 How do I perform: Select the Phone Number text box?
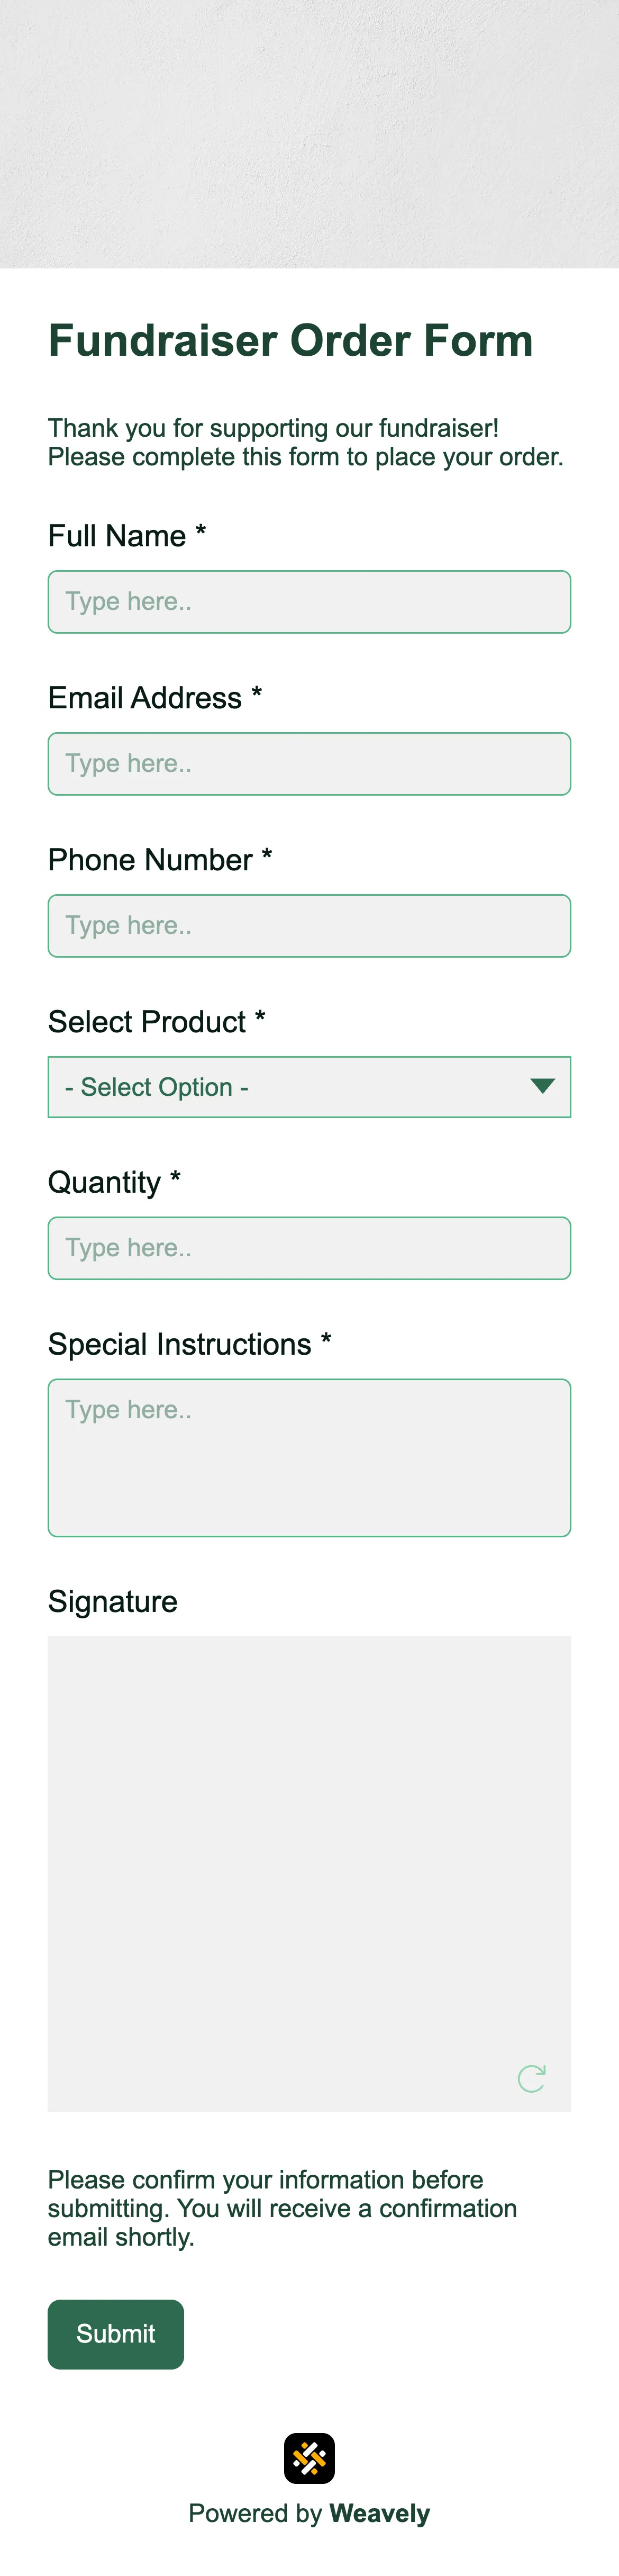pyautogui.click(x=309, y=926)
